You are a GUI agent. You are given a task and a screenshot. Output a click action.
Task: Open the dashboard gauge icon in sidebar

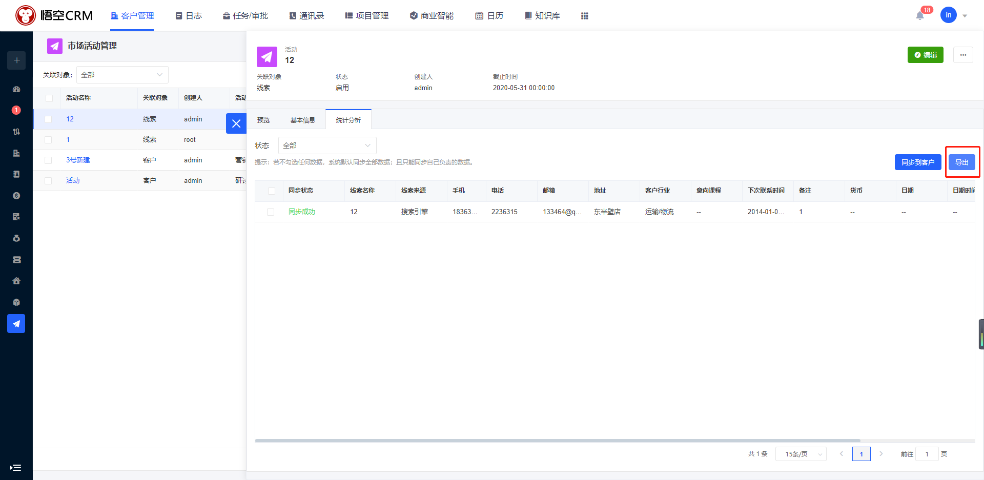pyautogui.click(x=16, y=89)
